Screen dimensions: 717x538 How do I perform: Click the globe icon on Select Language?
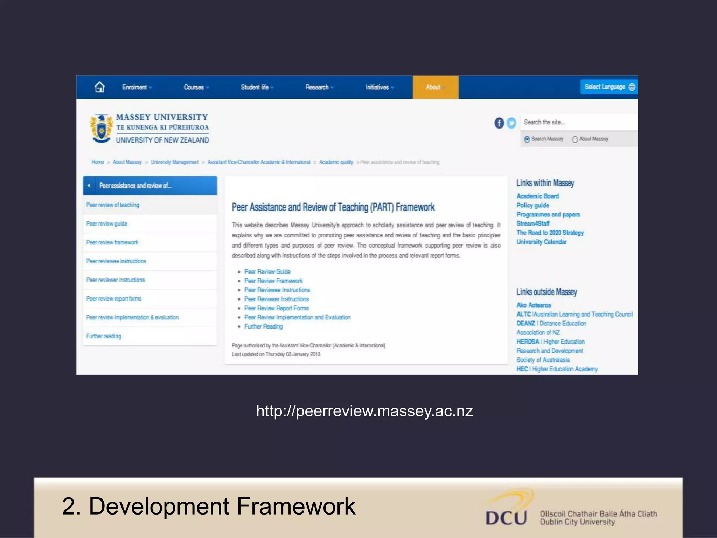632,87
